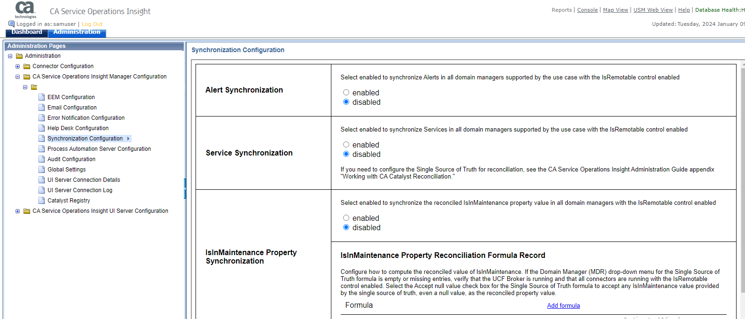Viewport: 745px width, 319px height.
Task: Click the Email Configuration page icon
Action: [42, 108]
